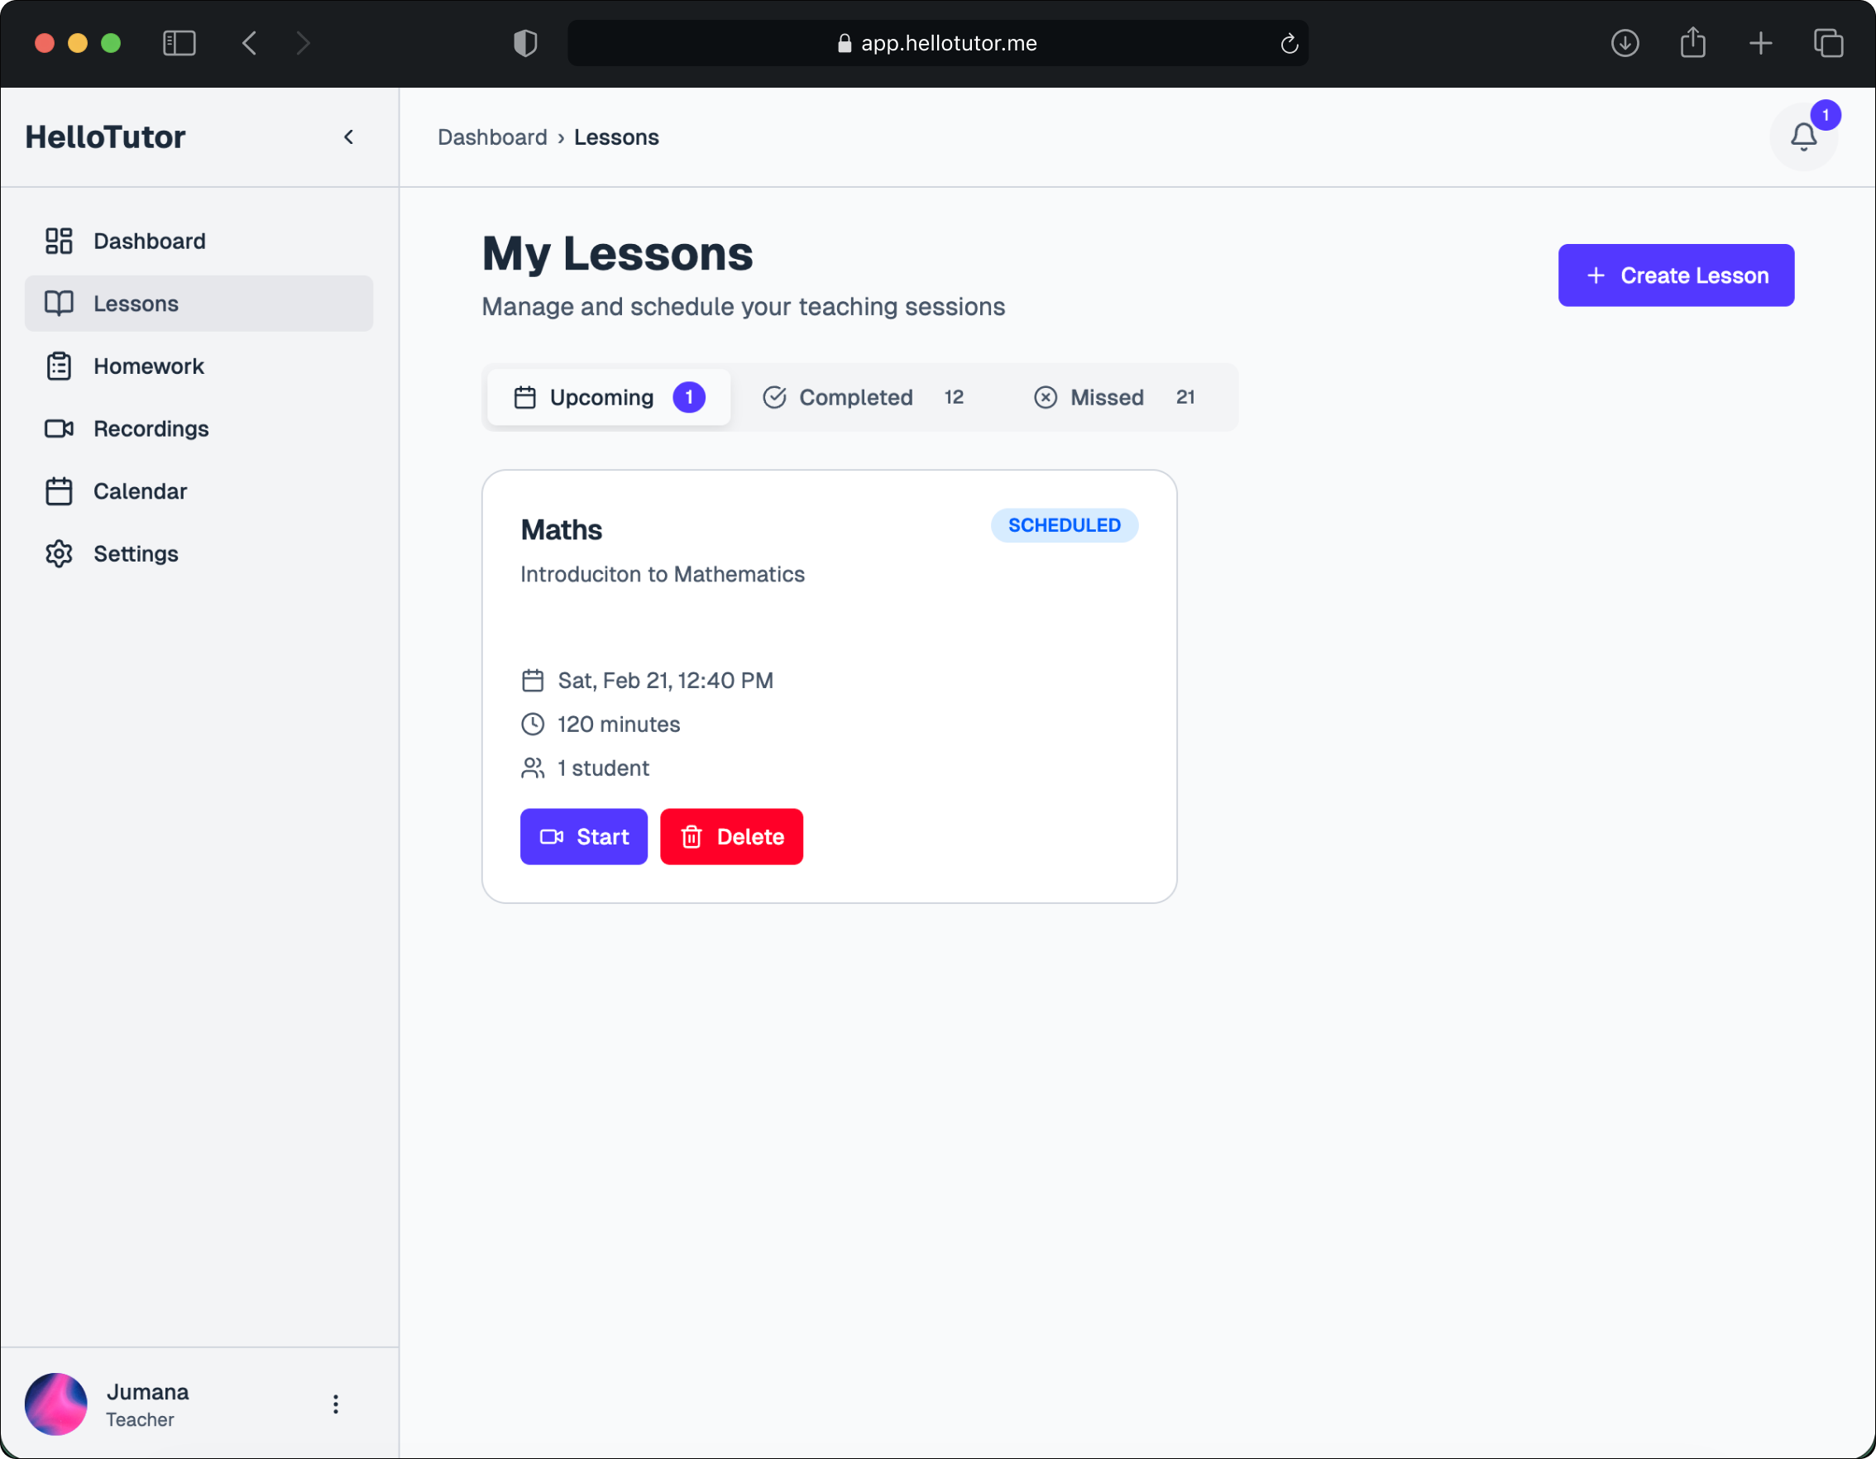Select the Upcoming tab
This screenshot has width=1876, height=1459.
tap(609, 398)
